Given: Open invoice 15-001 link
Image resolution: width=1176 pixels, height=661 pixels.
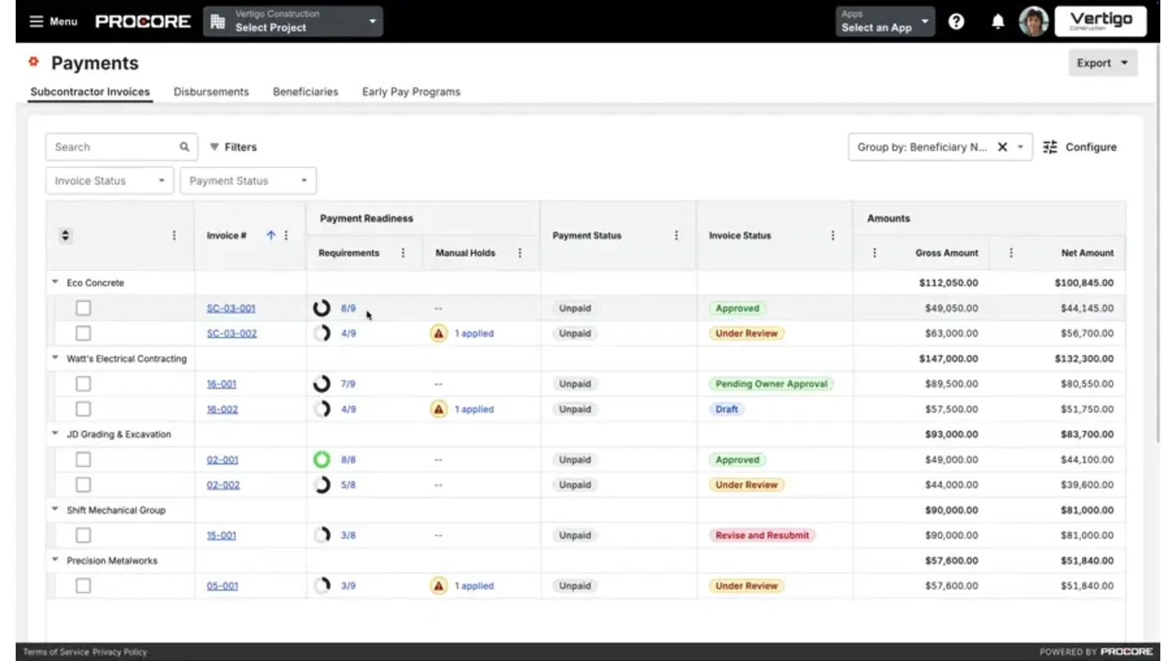Looking at the screenshot, I should click(221, 536).
